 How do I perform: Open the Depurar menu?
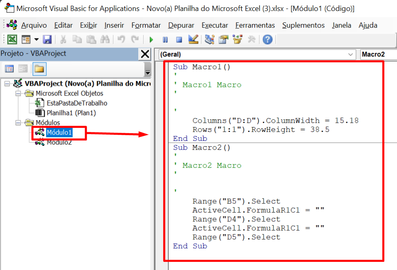pyautogui.click(x=181, y=25)
